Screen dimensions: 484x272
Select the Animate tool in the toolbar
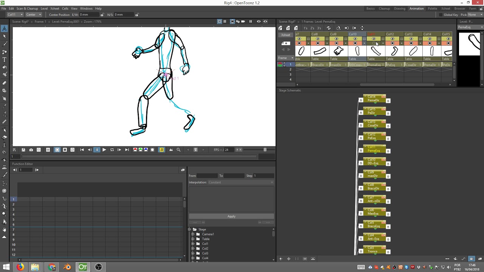pos(5,28)
